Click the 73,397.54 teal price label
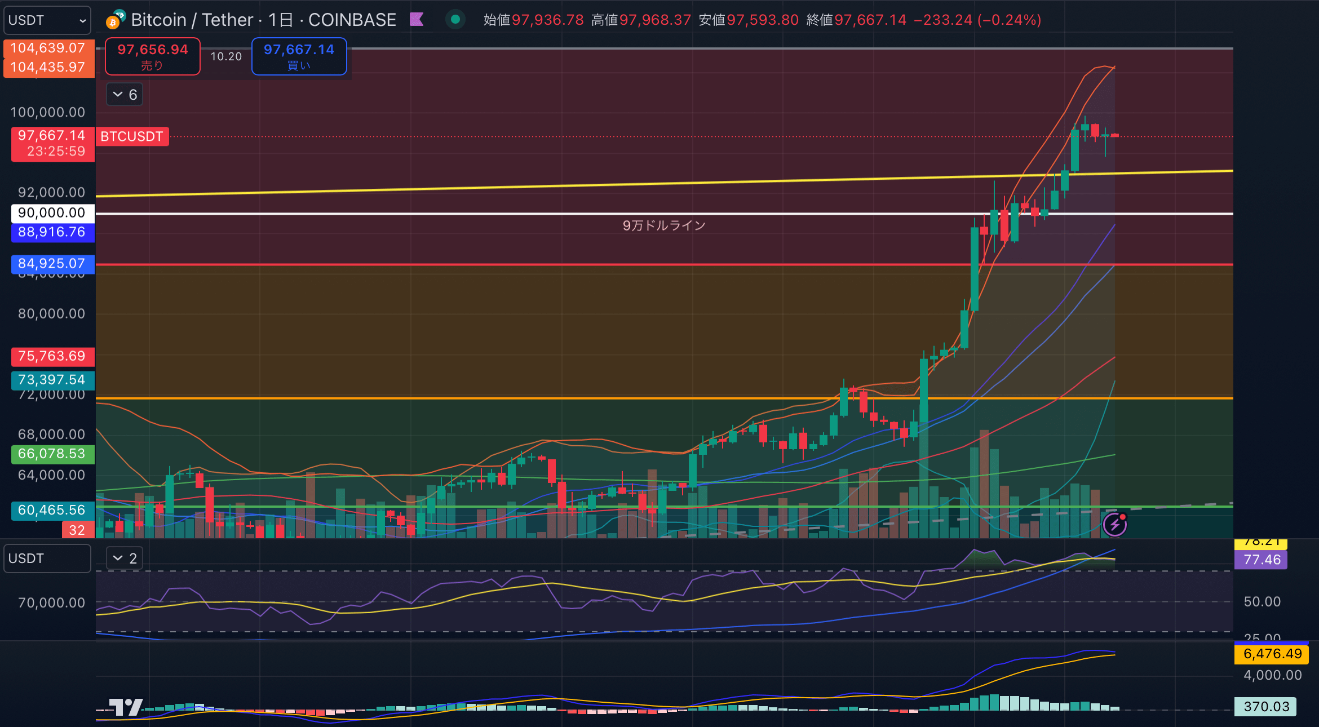Screen dimensions: 1319x727 tap(52, 380)
